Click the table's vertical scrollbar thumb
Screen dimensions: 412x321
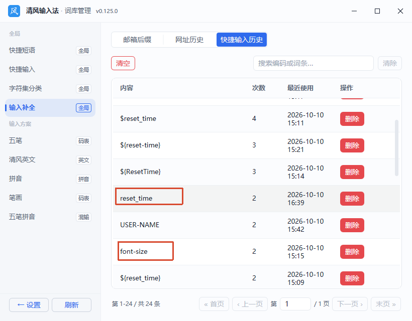click(397, 148)
